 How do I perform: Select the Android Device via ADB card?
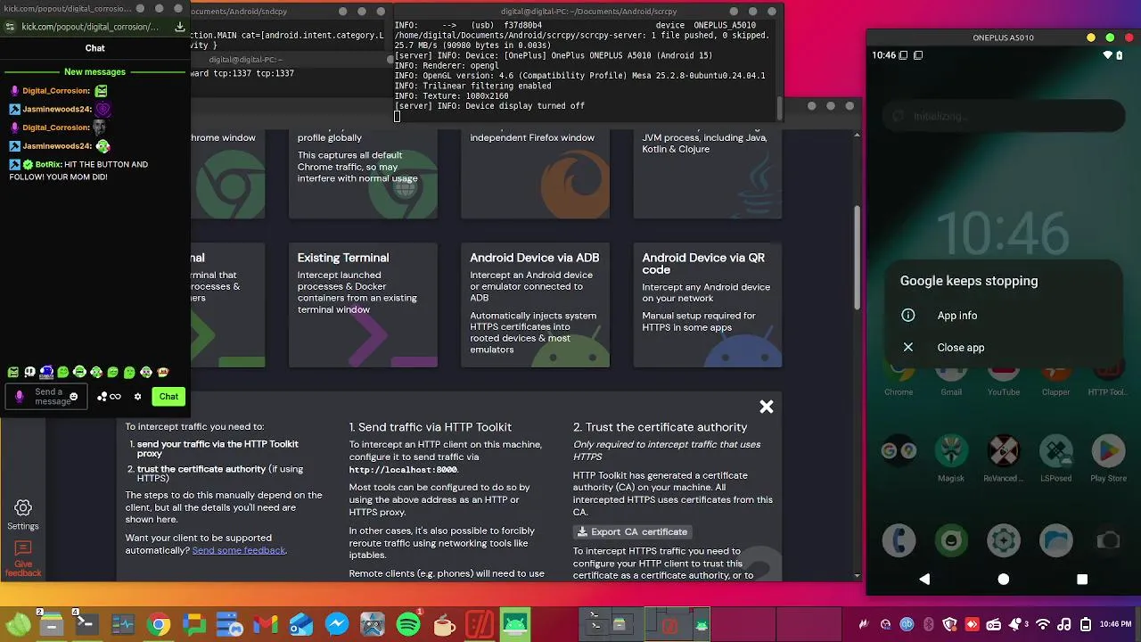535,305
